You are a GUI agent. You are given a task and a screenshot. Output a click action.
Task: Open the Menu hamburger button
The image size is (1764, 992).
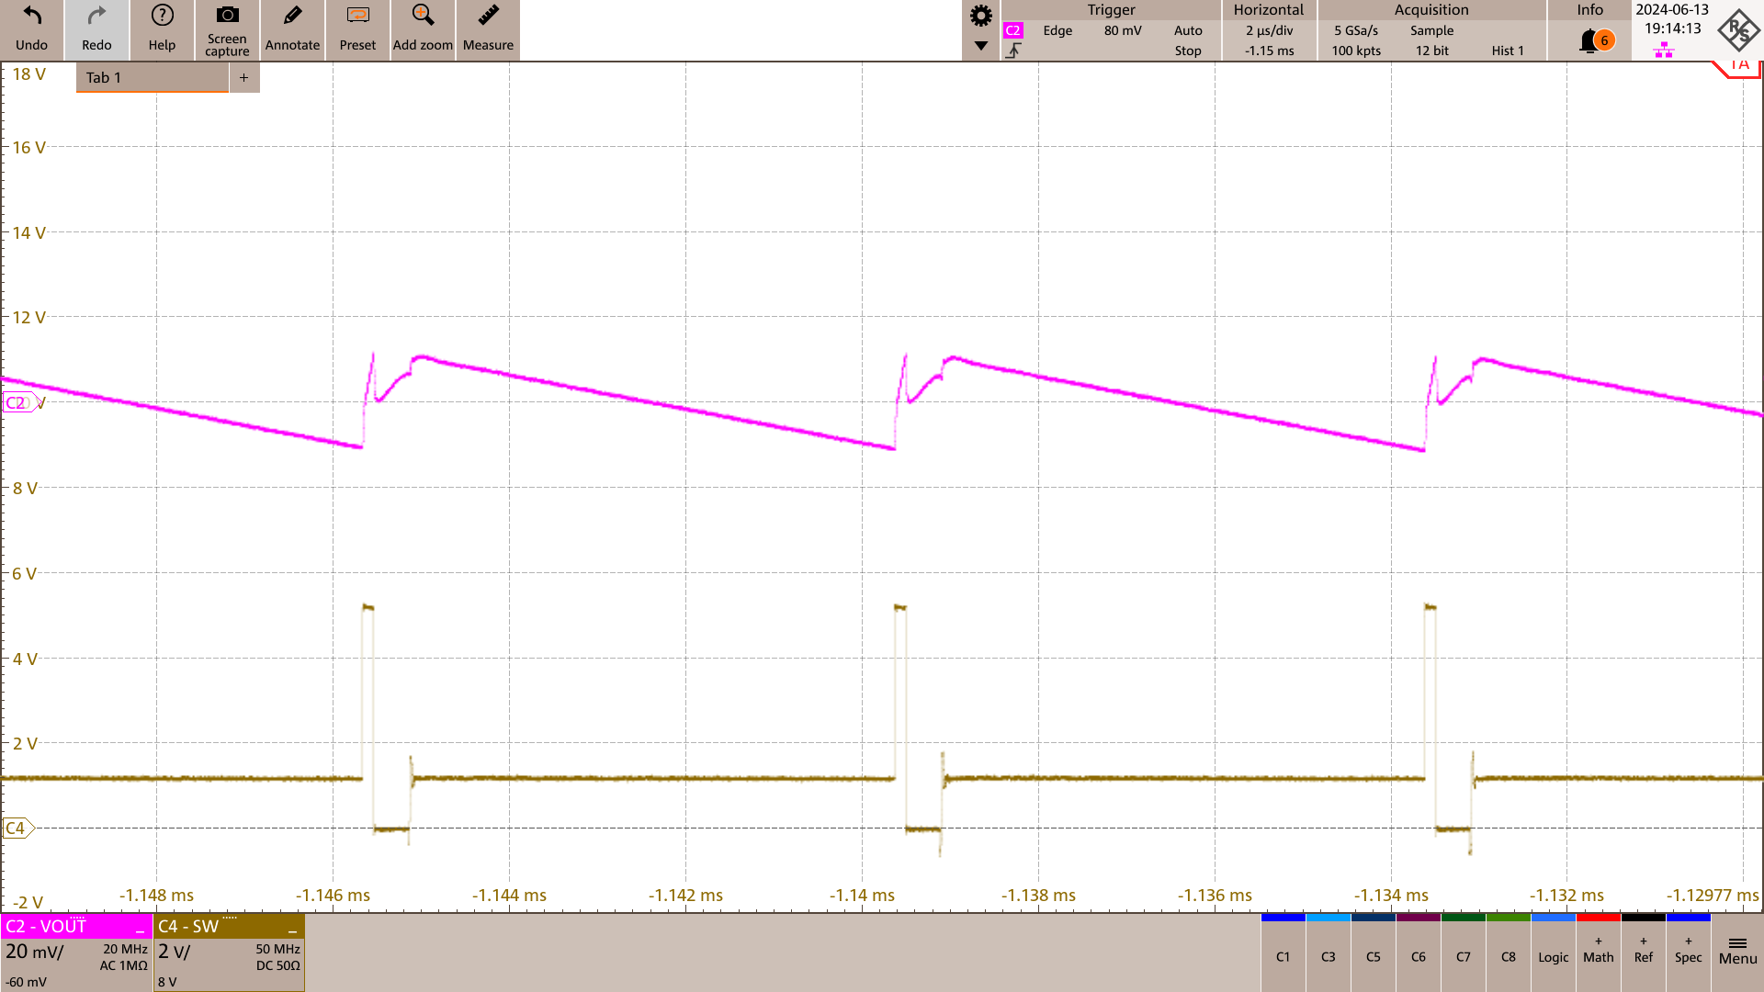coord(1737,952)
